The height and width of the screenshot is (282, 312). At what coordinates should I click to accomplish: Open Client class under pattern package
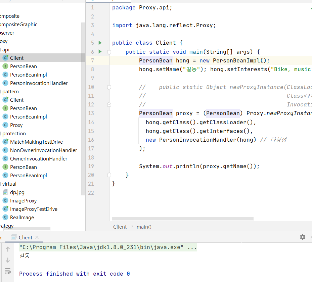(17, 100)
